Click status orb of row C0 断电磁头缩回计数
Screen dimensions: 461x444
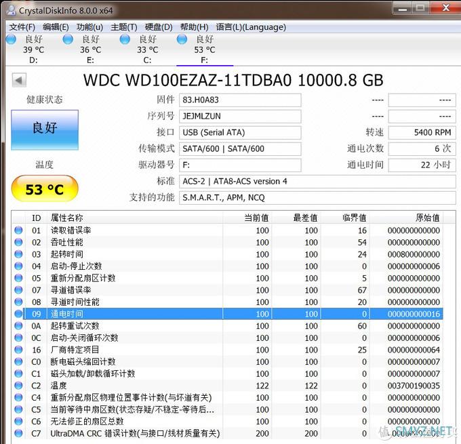click(18, 362)
